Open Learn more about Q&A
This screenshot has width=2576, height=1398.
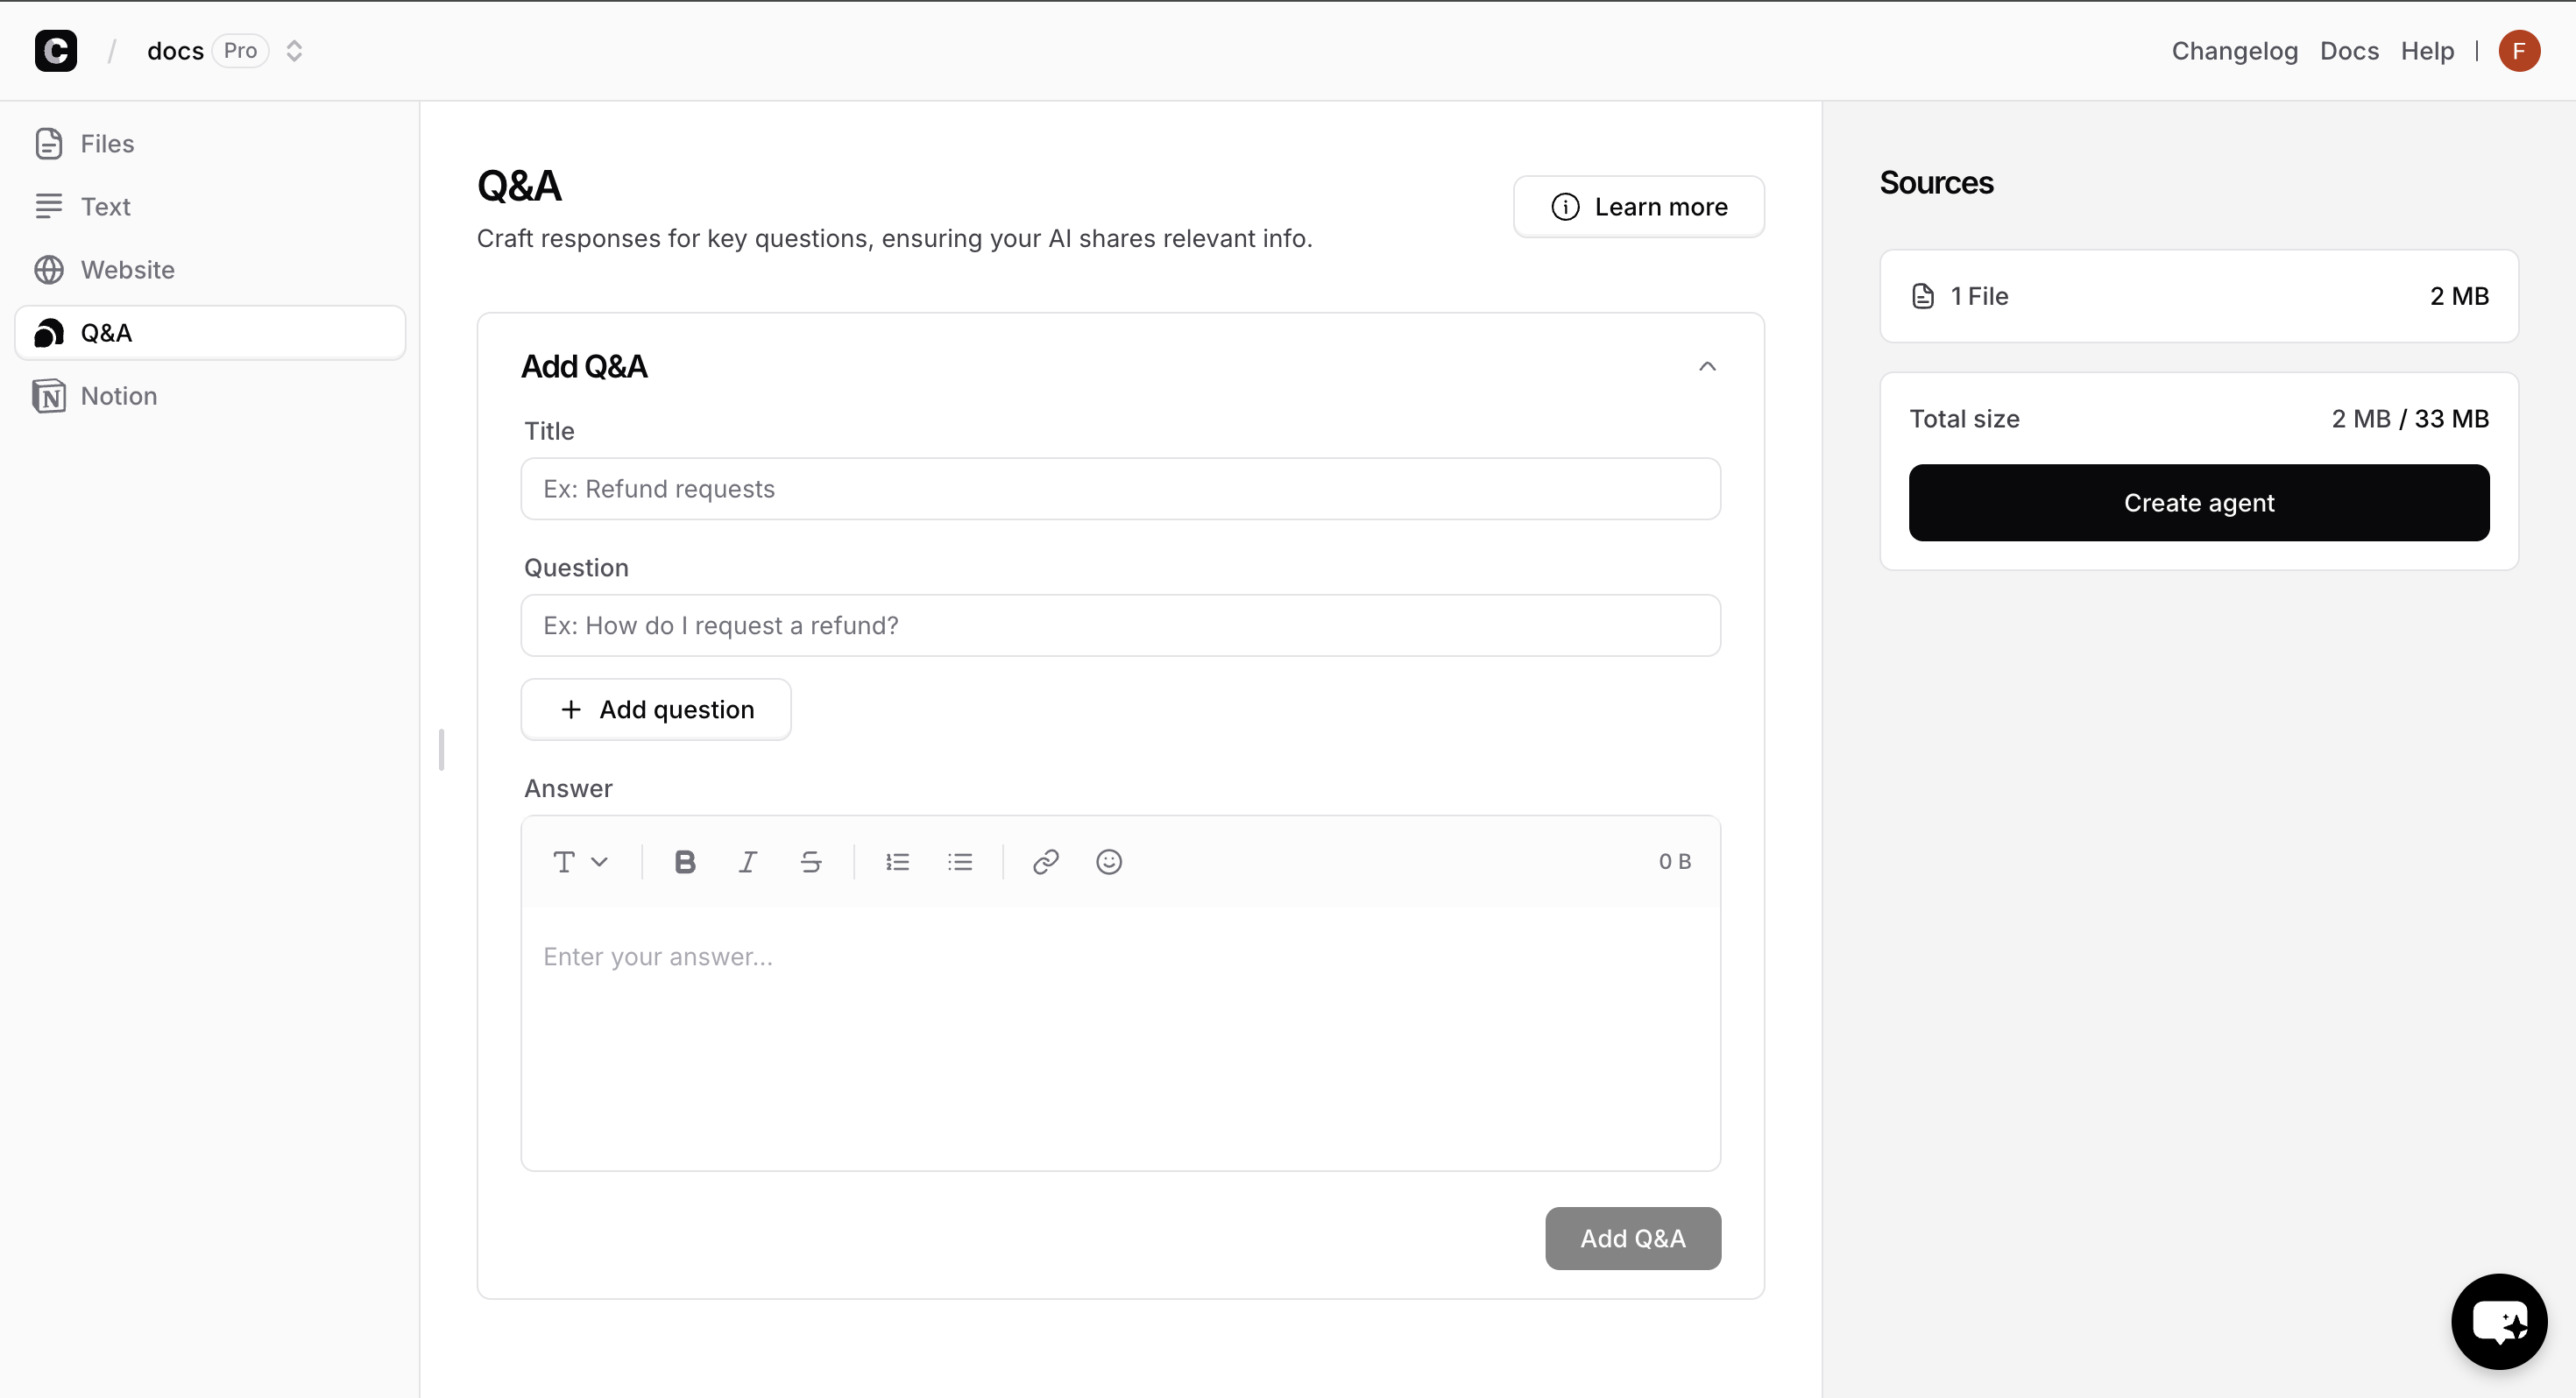(1639, 206)
